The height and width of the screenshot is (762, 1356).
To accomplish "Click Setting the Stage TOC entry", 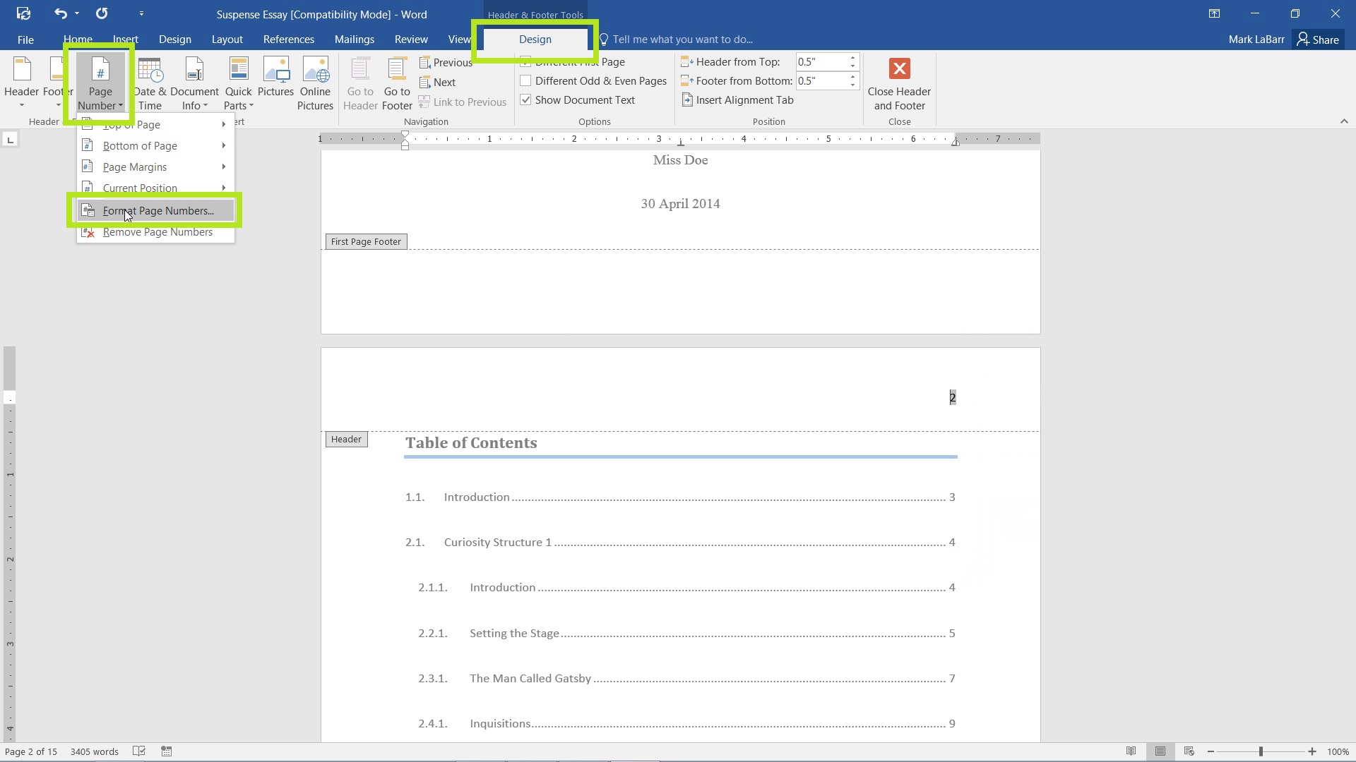I will pos(686,634).
